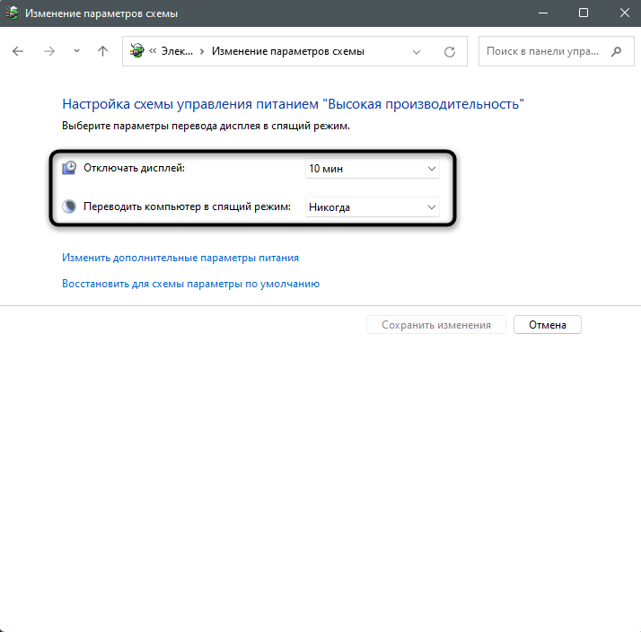Click heading 'Настройка схемы управления питанием'
Image resolution: width=641 pixels, height=632 pixels.
(190, 104)
